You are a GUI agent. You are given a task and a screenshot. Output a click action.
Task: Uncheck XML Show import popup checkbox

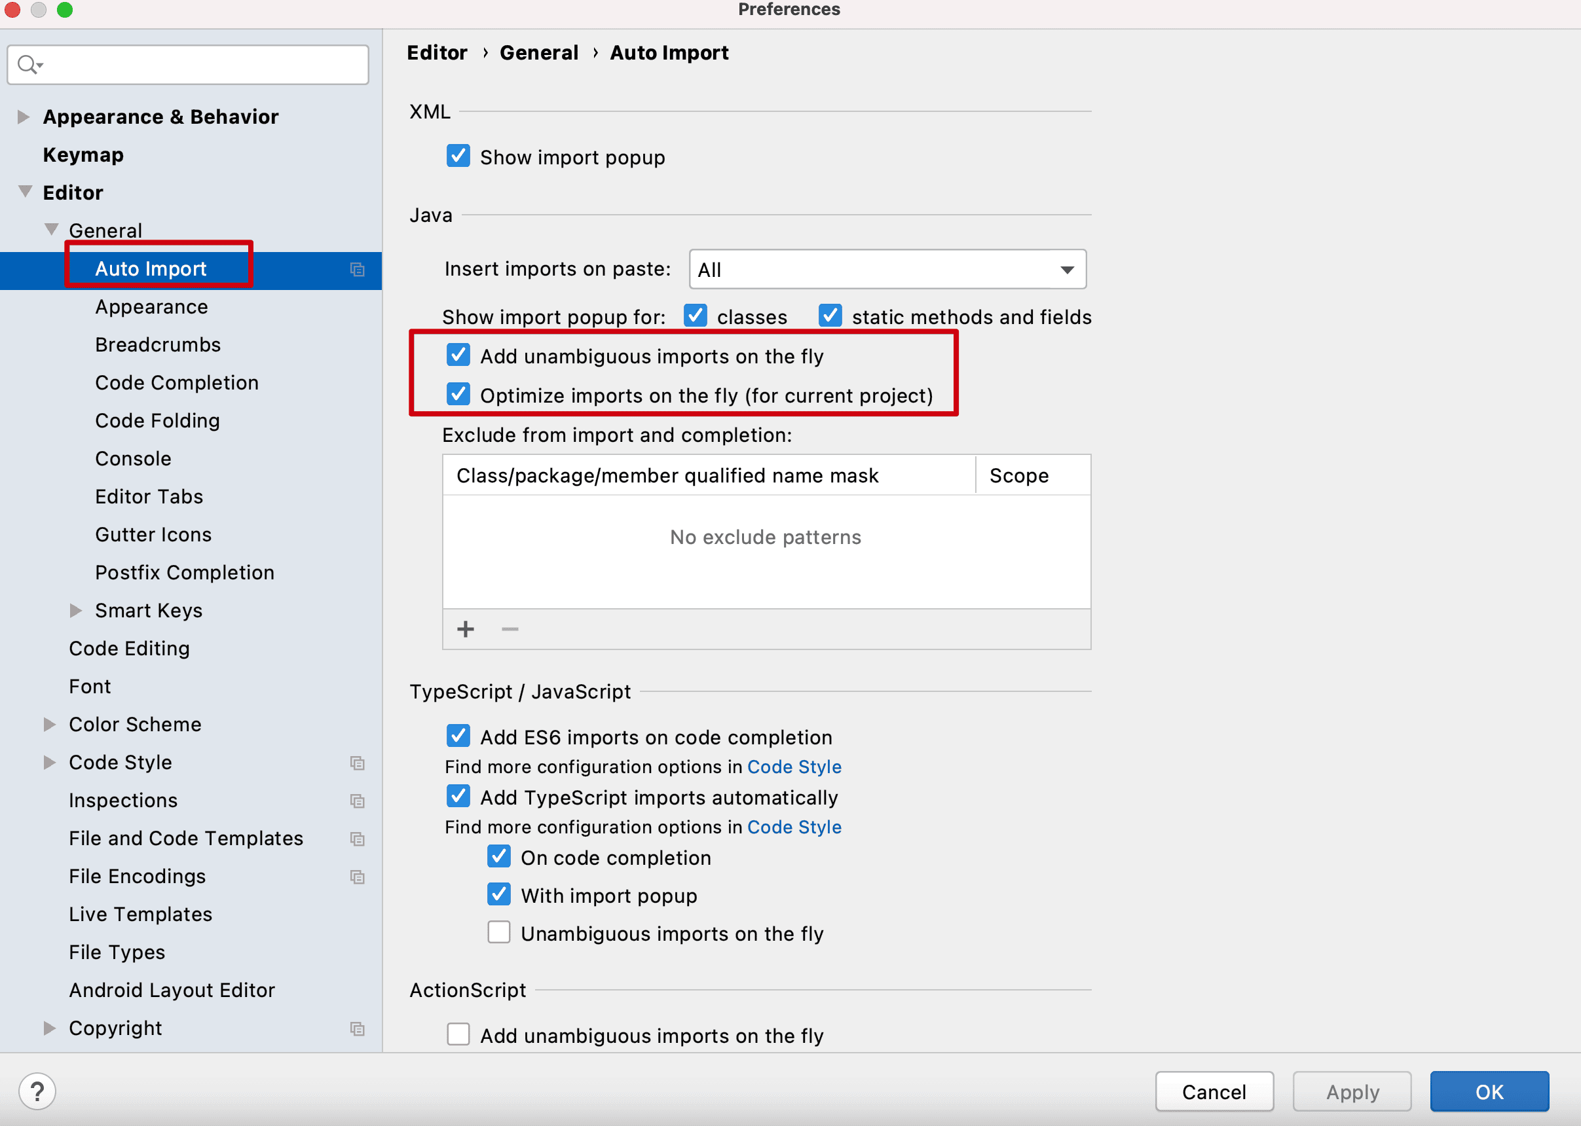[x=458, y=156]
